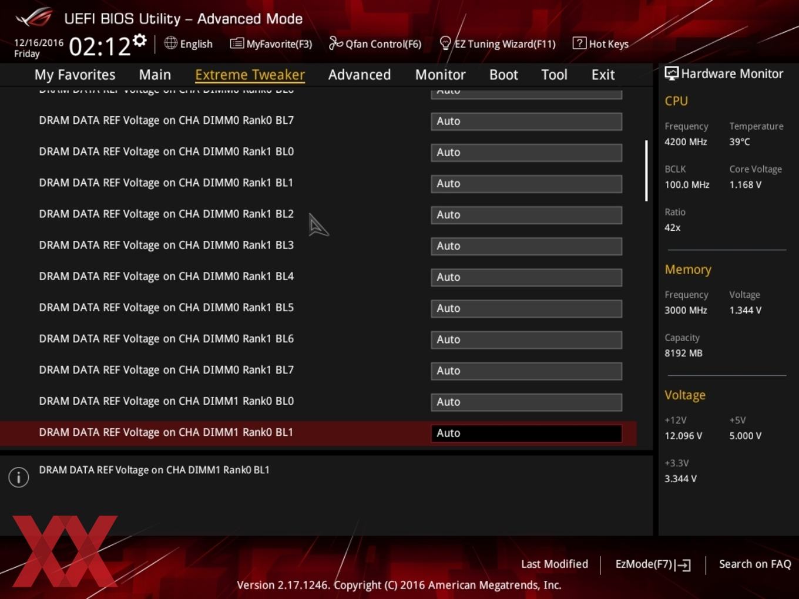Click BCLK value 100.0 MHz

[687, 184]
